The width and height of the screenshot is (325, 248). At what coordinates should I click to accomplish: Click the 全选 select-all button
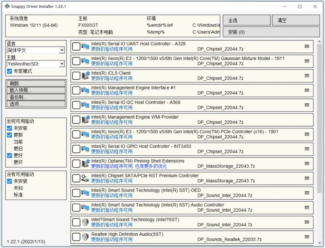click(x=246, y=20)
